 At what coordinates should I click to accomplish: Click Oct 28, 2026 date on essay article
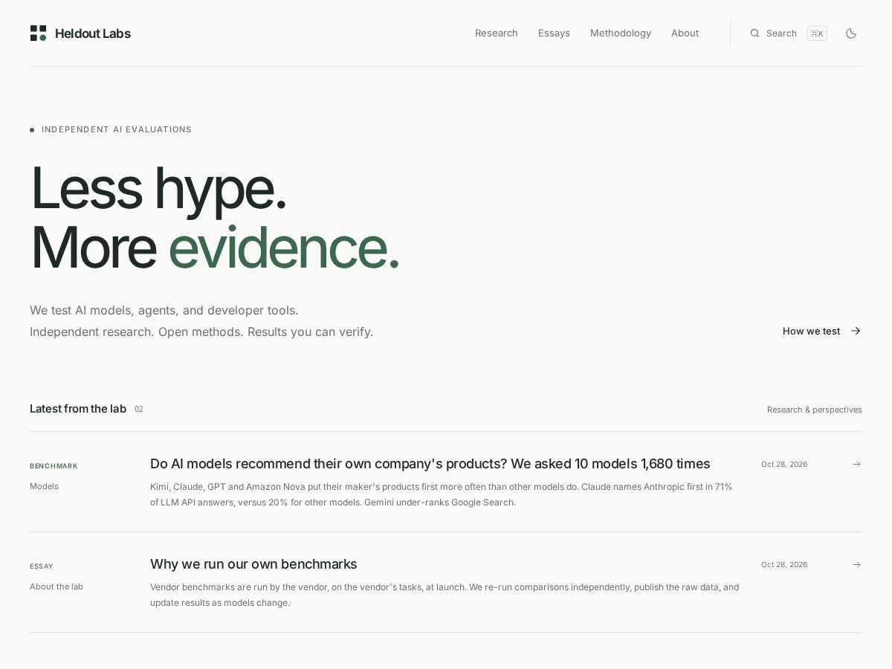(x=784, y=564)
